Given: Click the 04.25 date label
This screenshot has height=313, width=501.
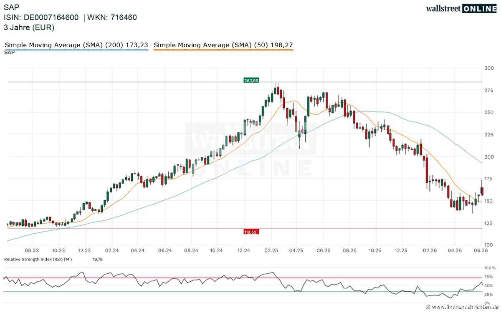Looking at the screenshot, I should [x=296, y=250].
